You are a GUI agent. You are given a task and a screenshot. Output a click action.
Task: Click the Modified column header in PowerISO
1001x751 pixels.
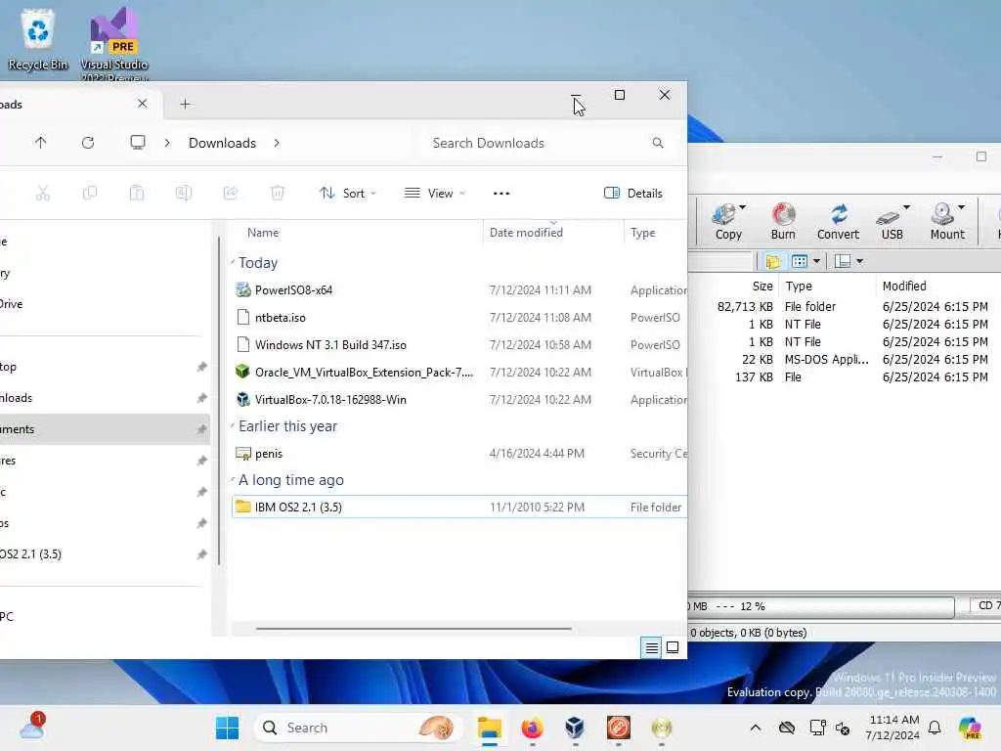(904, 287)
